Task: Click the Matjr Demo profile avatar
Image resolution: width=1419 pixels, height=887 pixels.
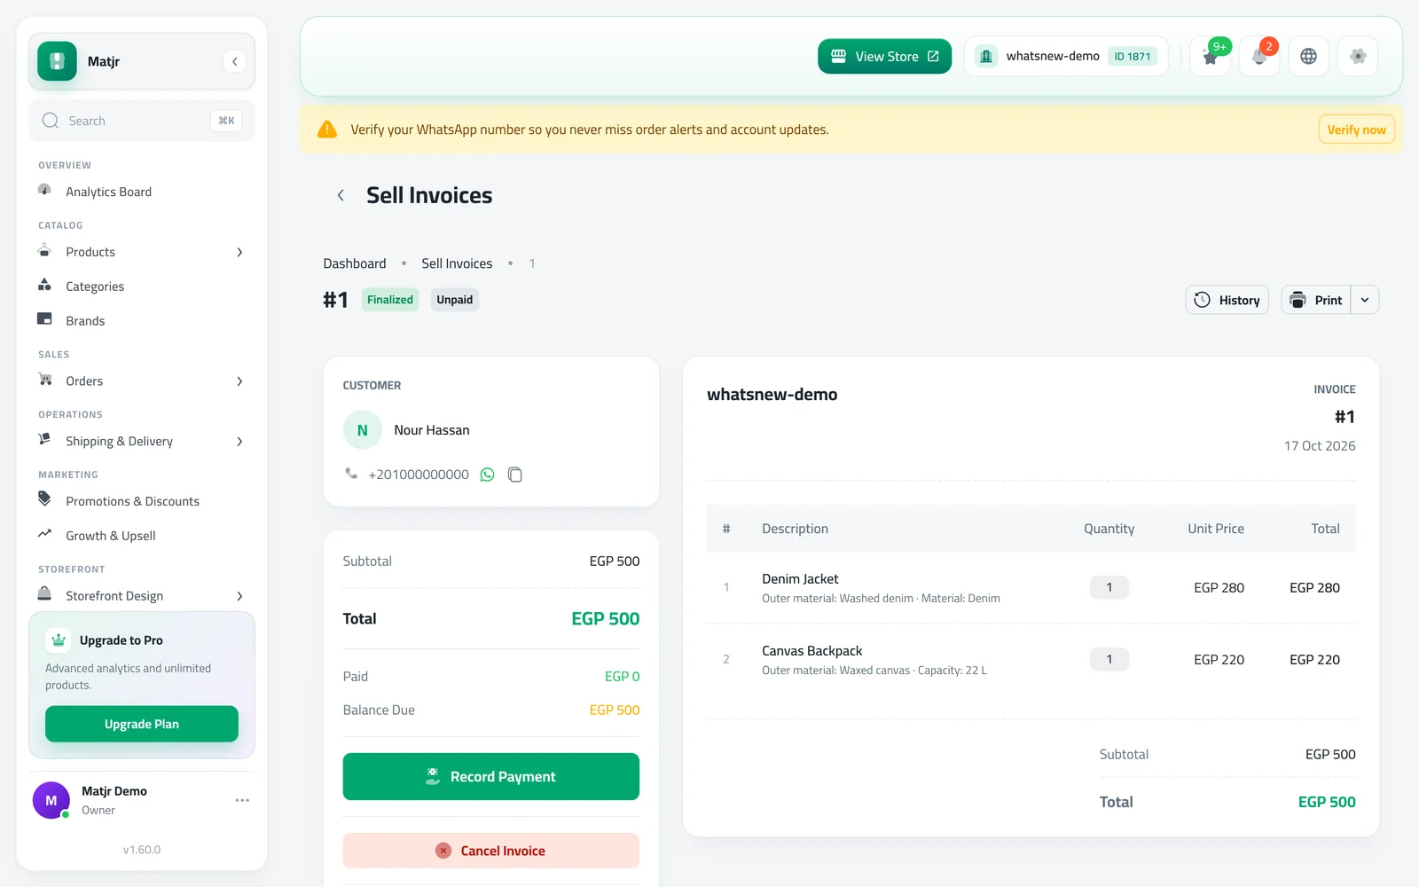Action: 51,800
